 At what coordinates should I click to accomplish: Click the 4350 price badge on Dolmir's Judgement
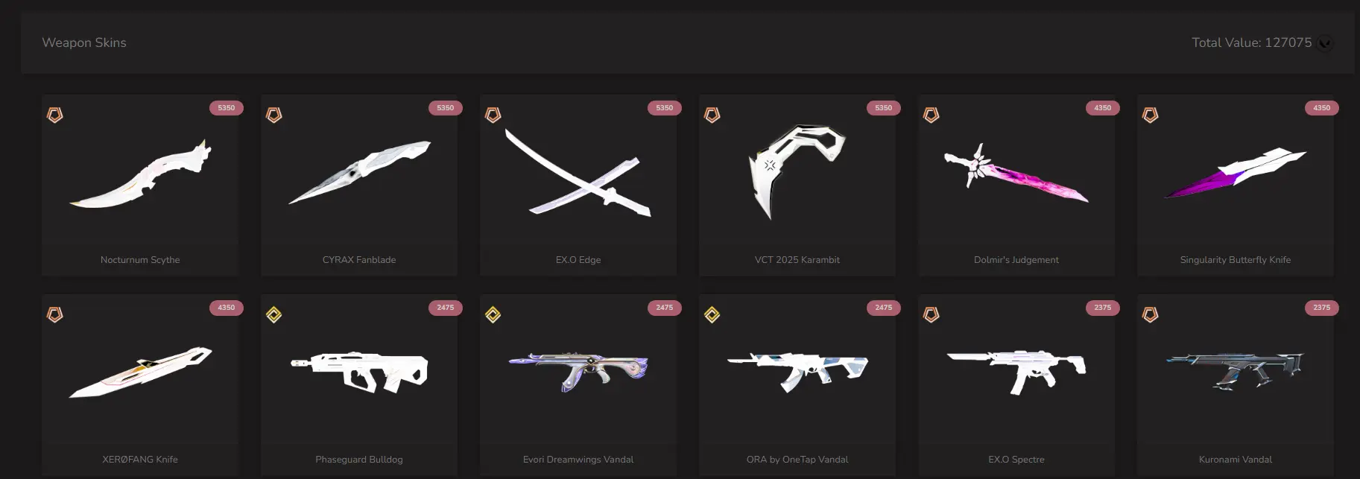pos(1103,108)
